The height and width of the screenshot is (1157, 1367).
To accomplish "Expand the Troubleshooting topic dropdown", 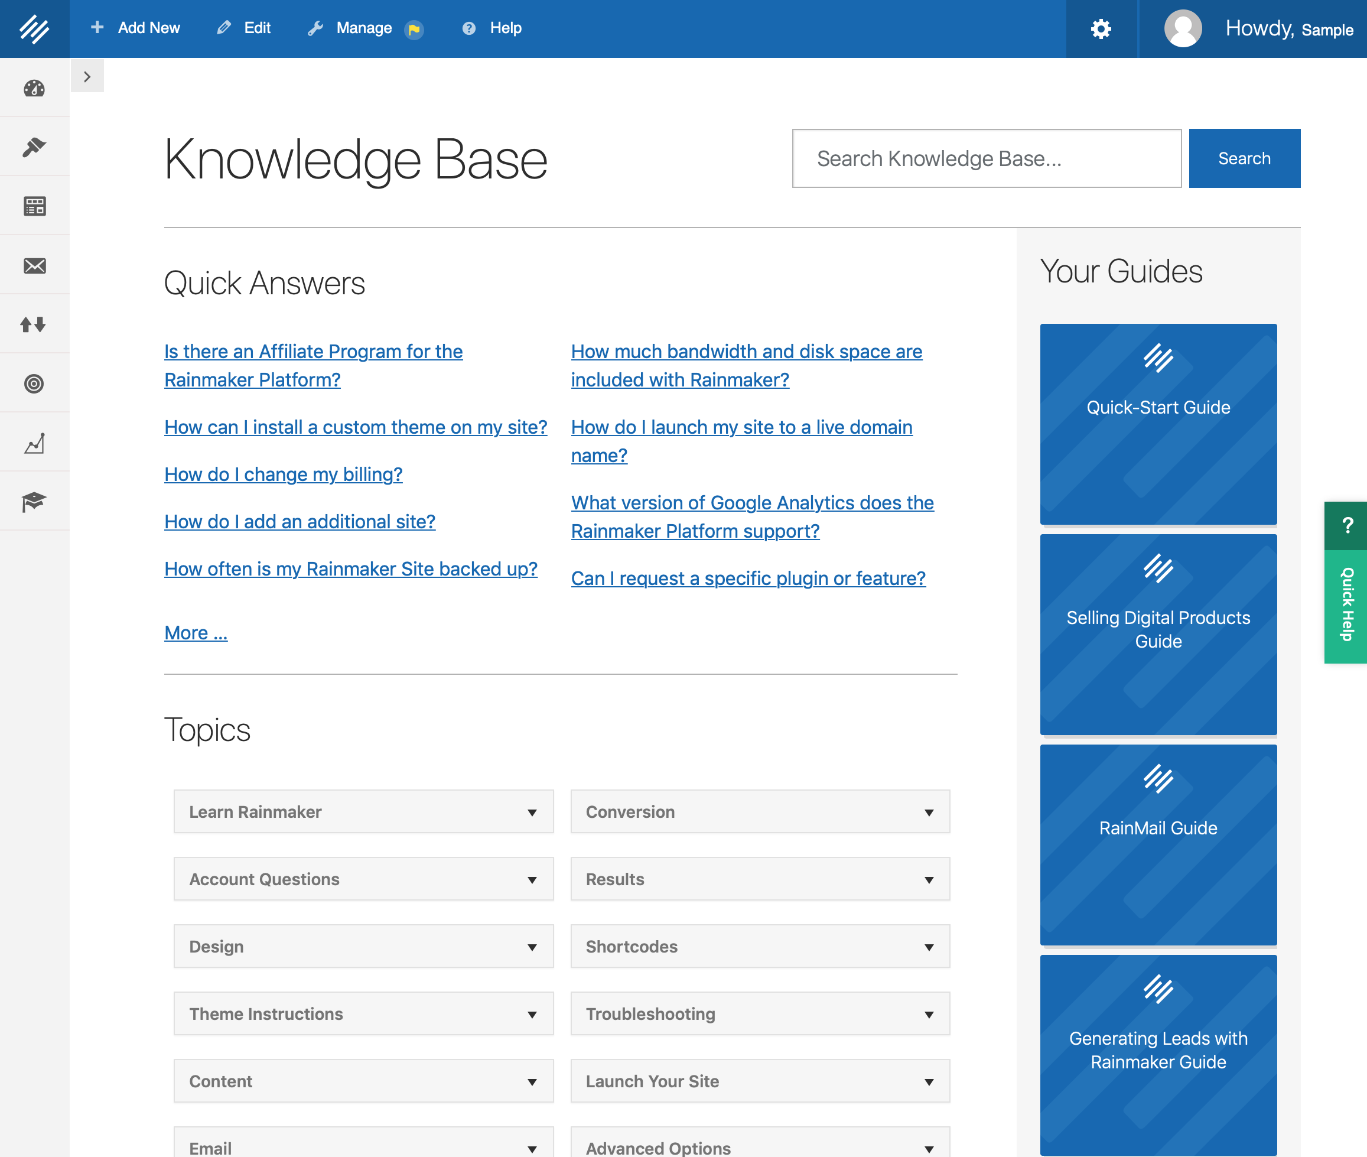I will click(x=760, y=1014).
